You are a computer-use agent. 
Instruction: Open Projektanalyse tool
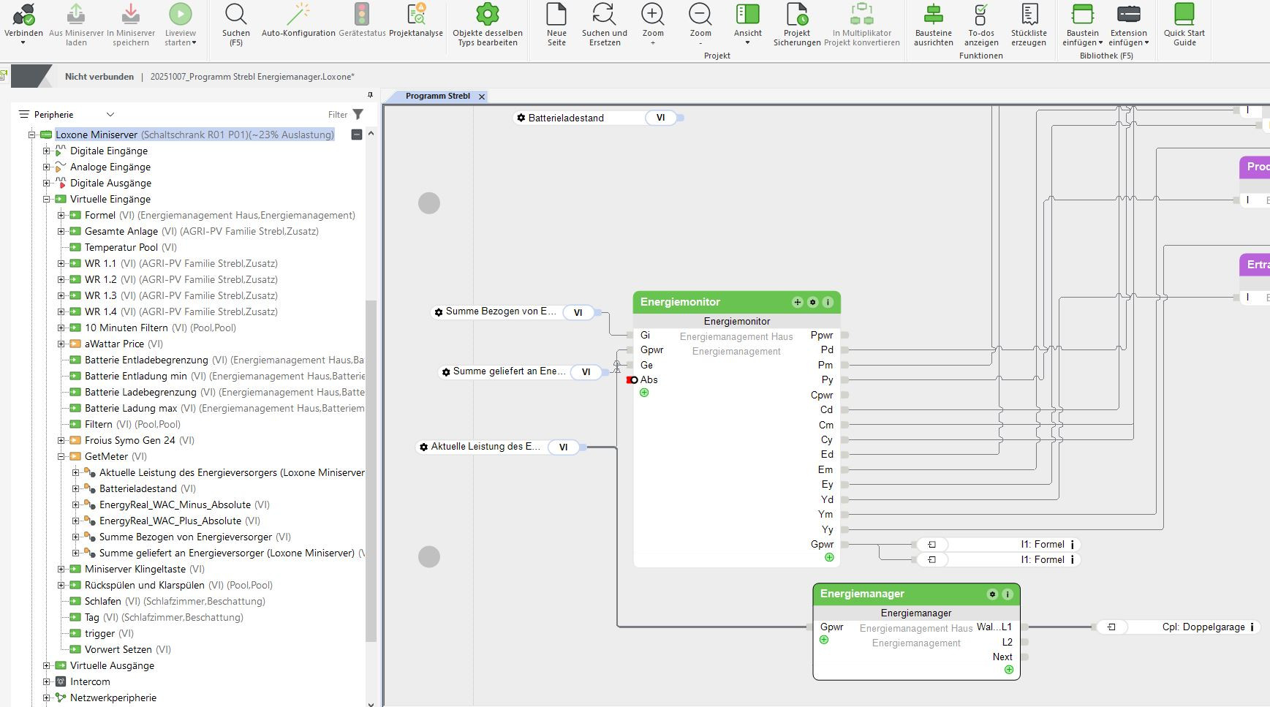pyautogui.click(x=416, y=15)
